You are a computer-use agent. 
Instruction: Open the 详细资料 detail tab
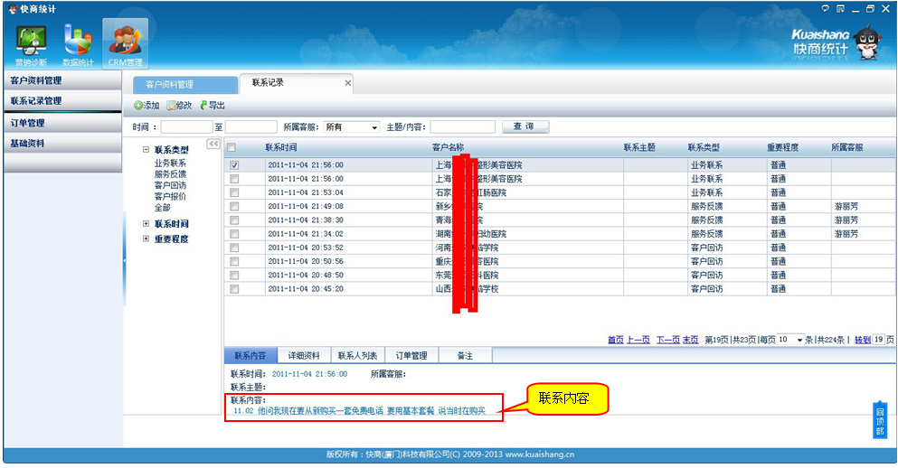tap(304, 356)
